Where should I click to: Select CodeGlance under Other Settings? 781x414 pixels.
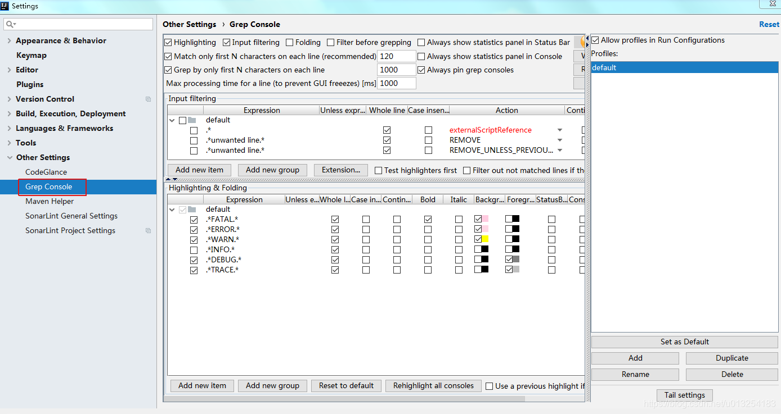click(x=46, y=172)
